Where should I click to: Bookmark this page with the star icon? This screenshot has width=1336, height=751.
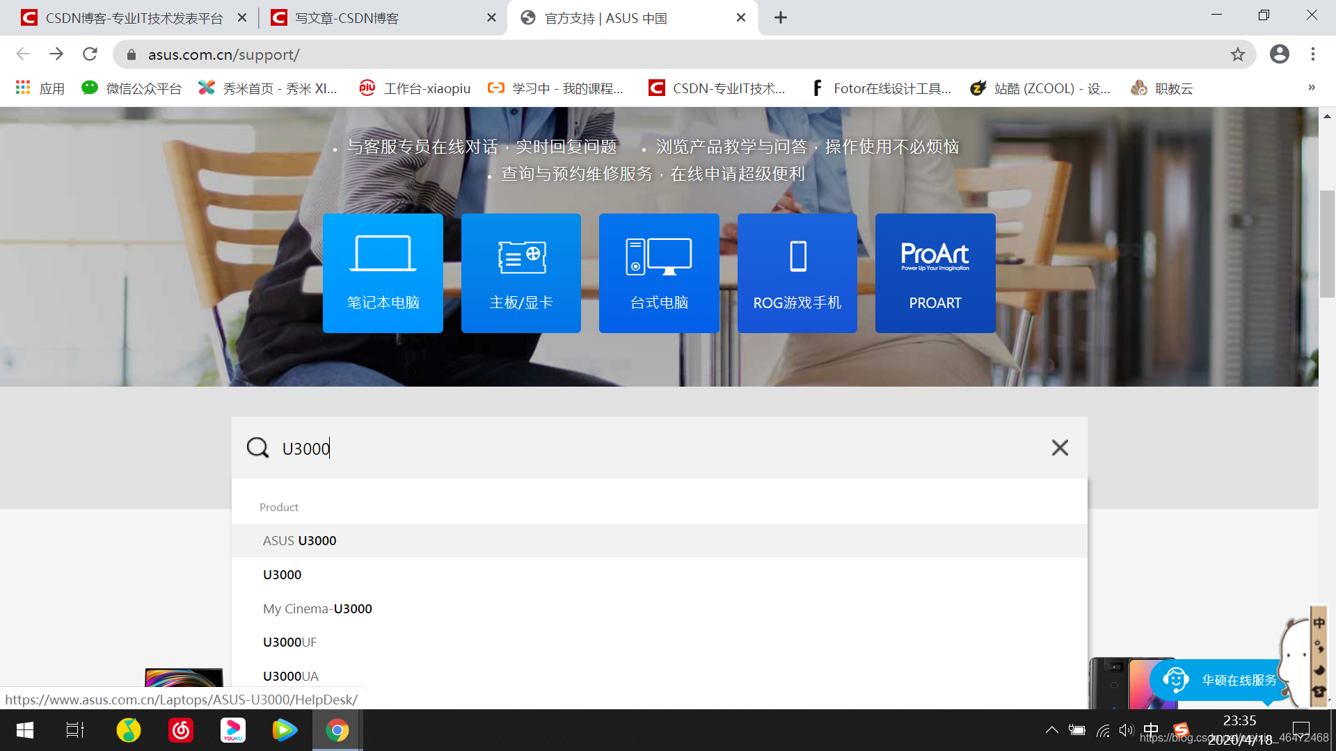click(1237, 54)
